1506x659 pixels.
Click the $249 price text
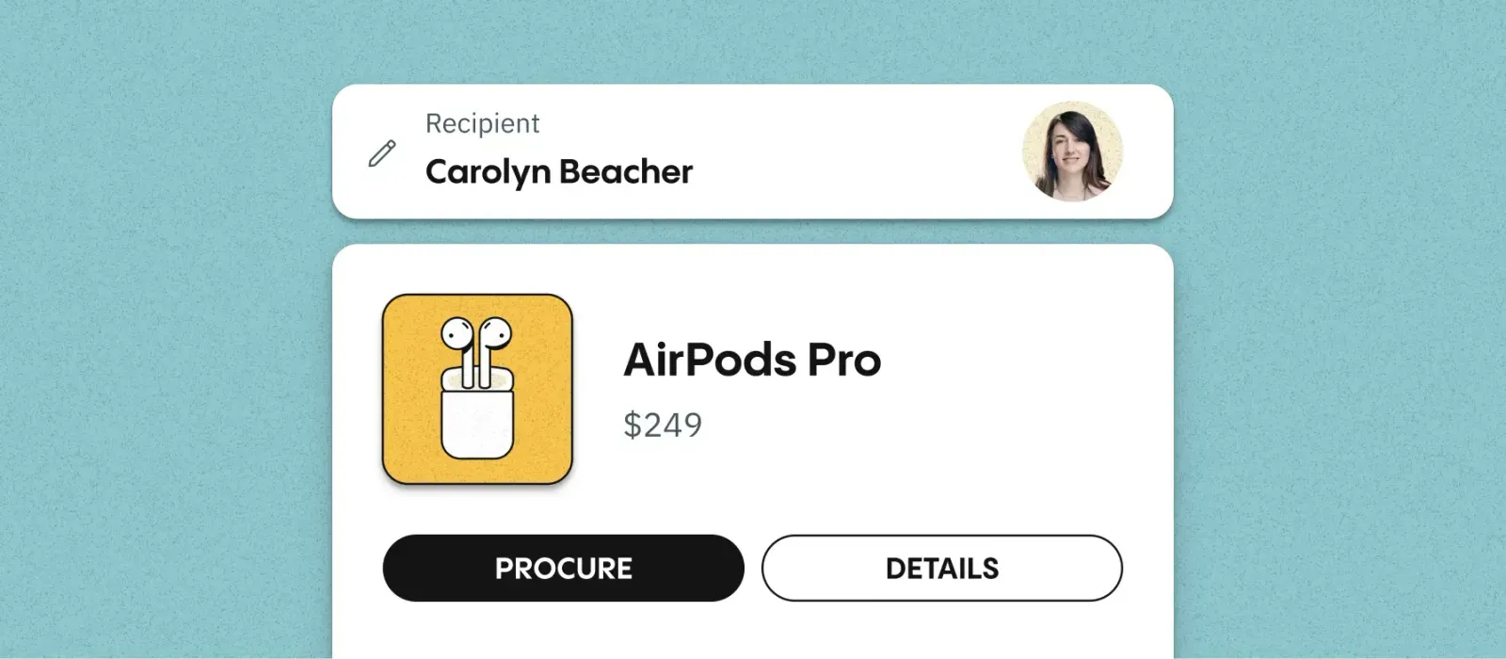point(663,425)
